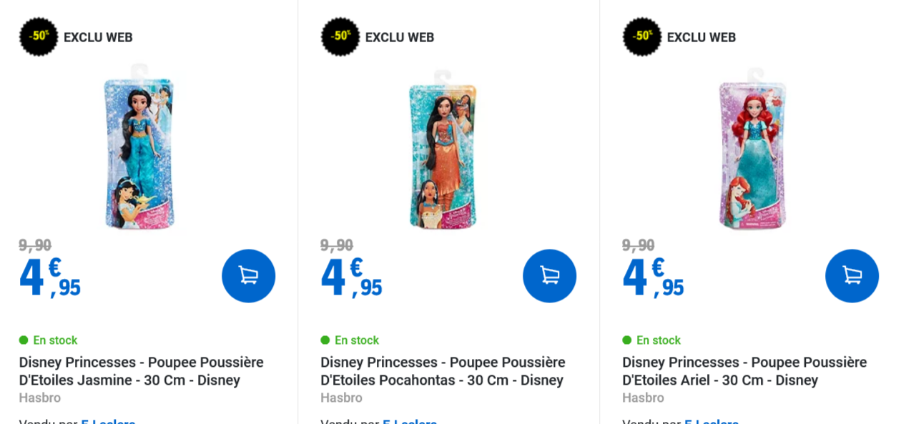The image size is (901, 424).
Task: Open the Poupee Poussière D'Etoiles Jasmine title
Action: coord(141,371)
